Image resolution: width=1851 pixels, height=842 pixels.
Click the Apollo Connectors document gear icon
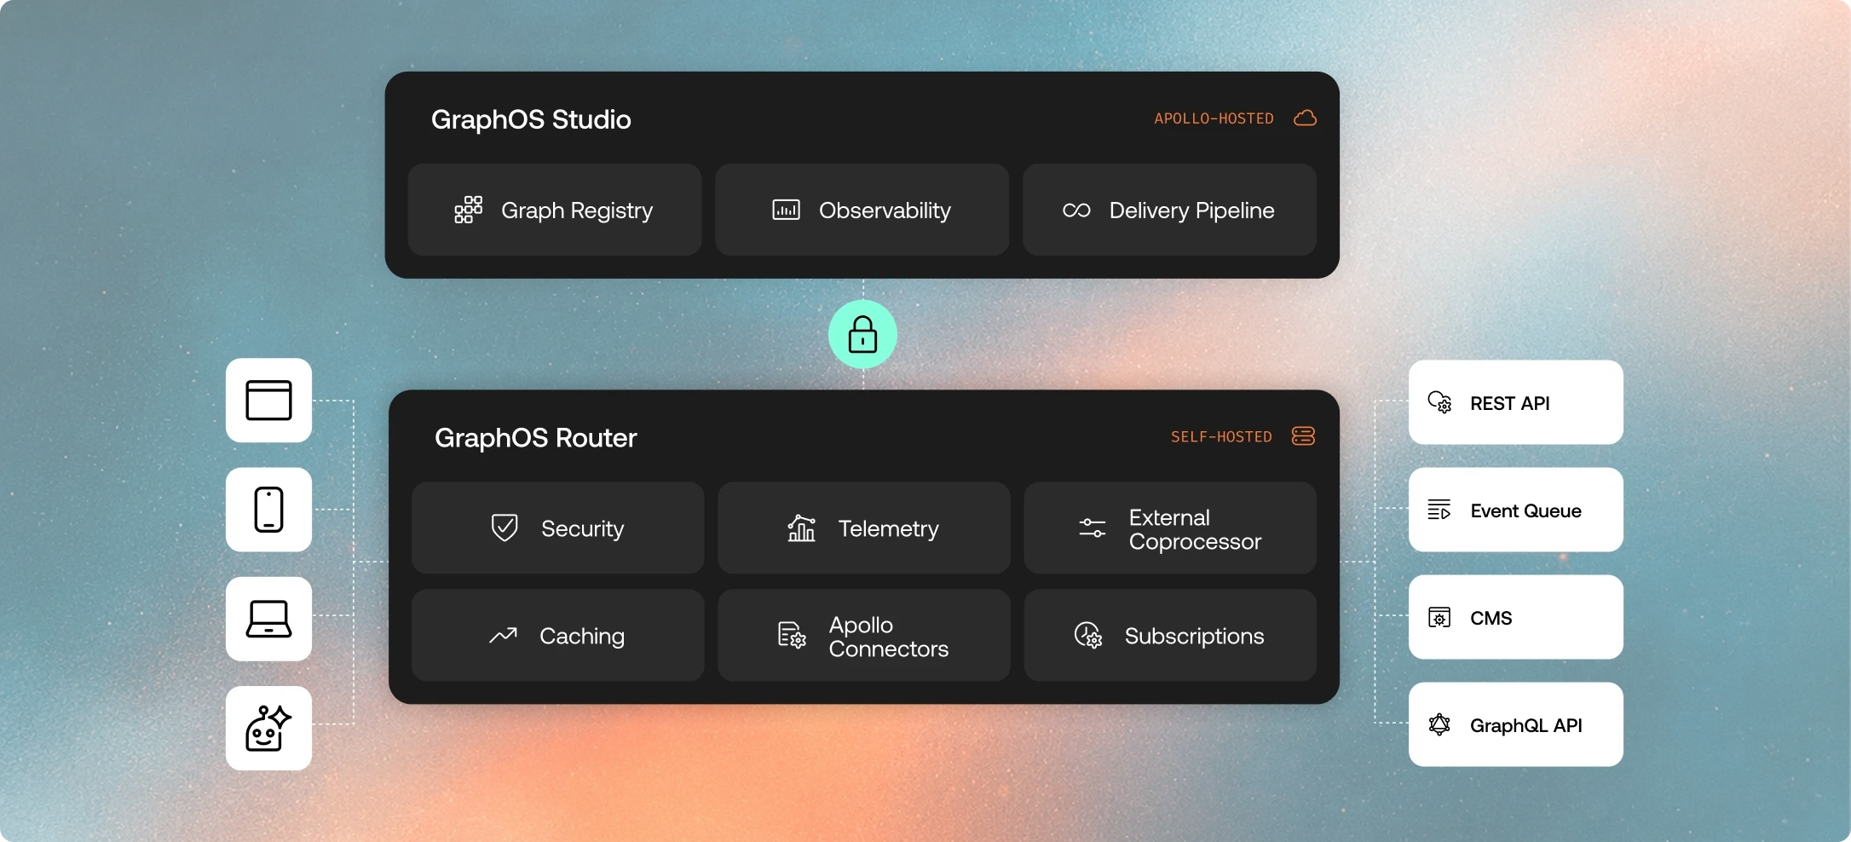point(792,635)
